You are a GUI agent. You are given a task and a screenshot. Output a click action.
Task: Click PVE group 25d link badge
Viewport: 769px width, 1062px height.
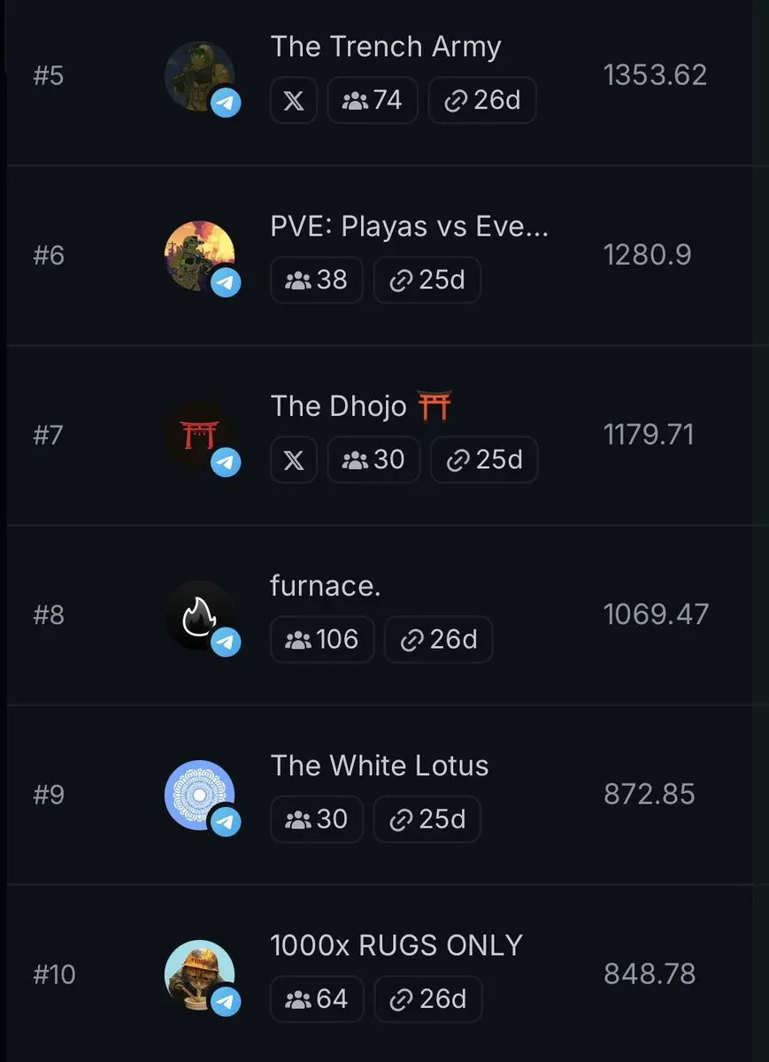click(427, 280)
